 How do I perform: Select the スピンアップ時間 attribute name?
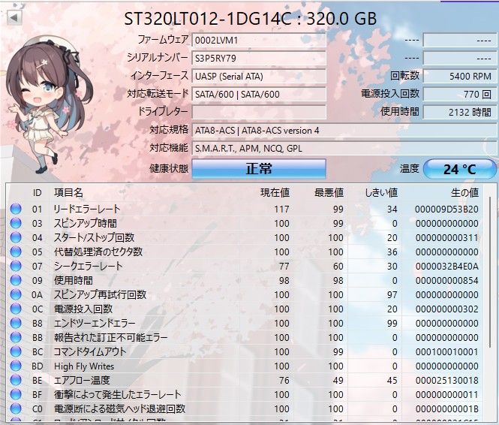tap(85, 223)
